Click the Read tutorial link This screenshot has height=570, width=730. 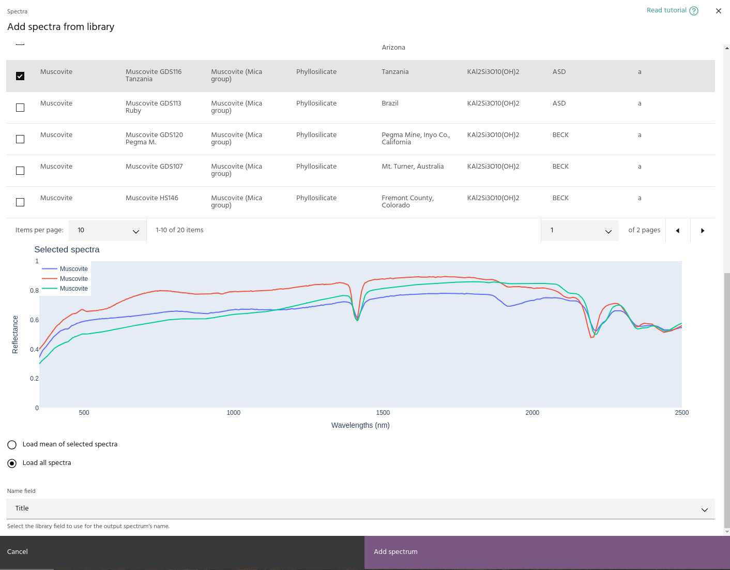(666, 10)
